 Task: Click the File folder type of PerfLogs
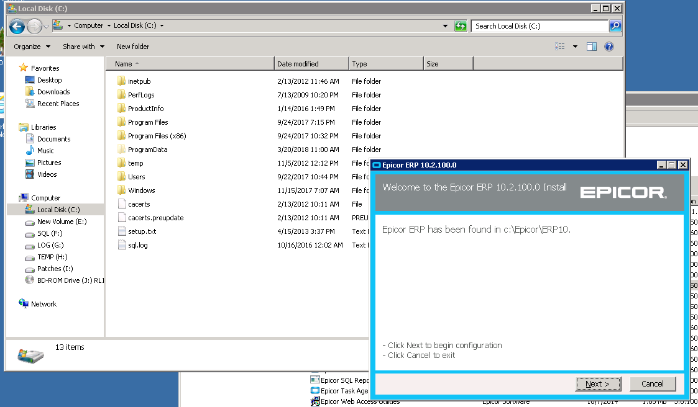(x=366, y=95)
